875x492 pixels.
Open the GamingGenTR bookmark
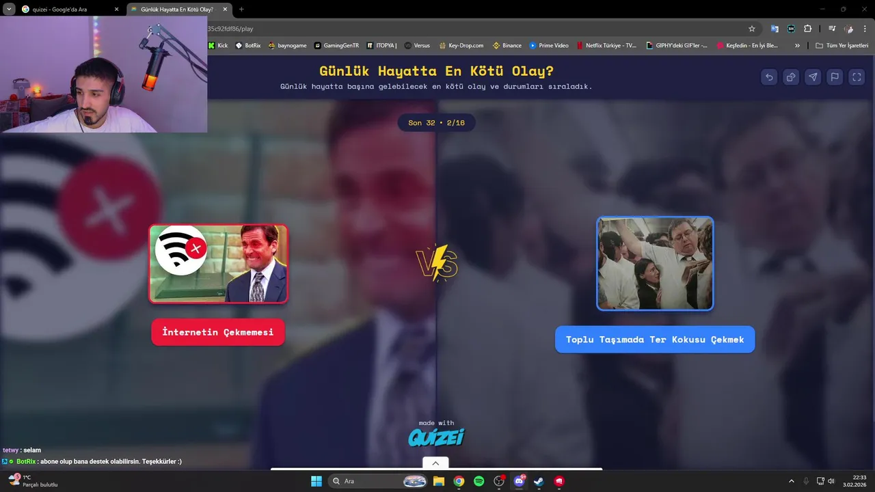click(x=336, y=46)
